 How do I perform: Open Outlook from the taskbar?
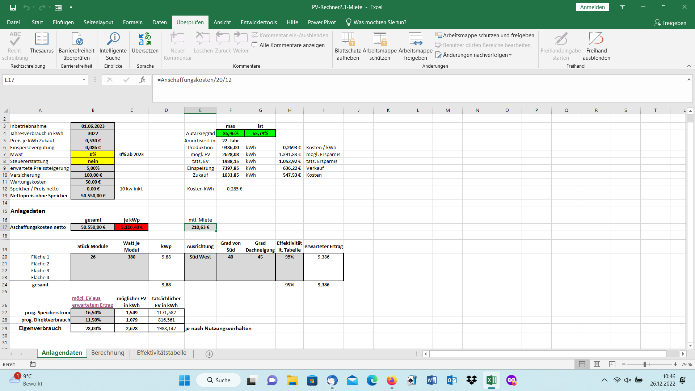(x=451, y=380)
